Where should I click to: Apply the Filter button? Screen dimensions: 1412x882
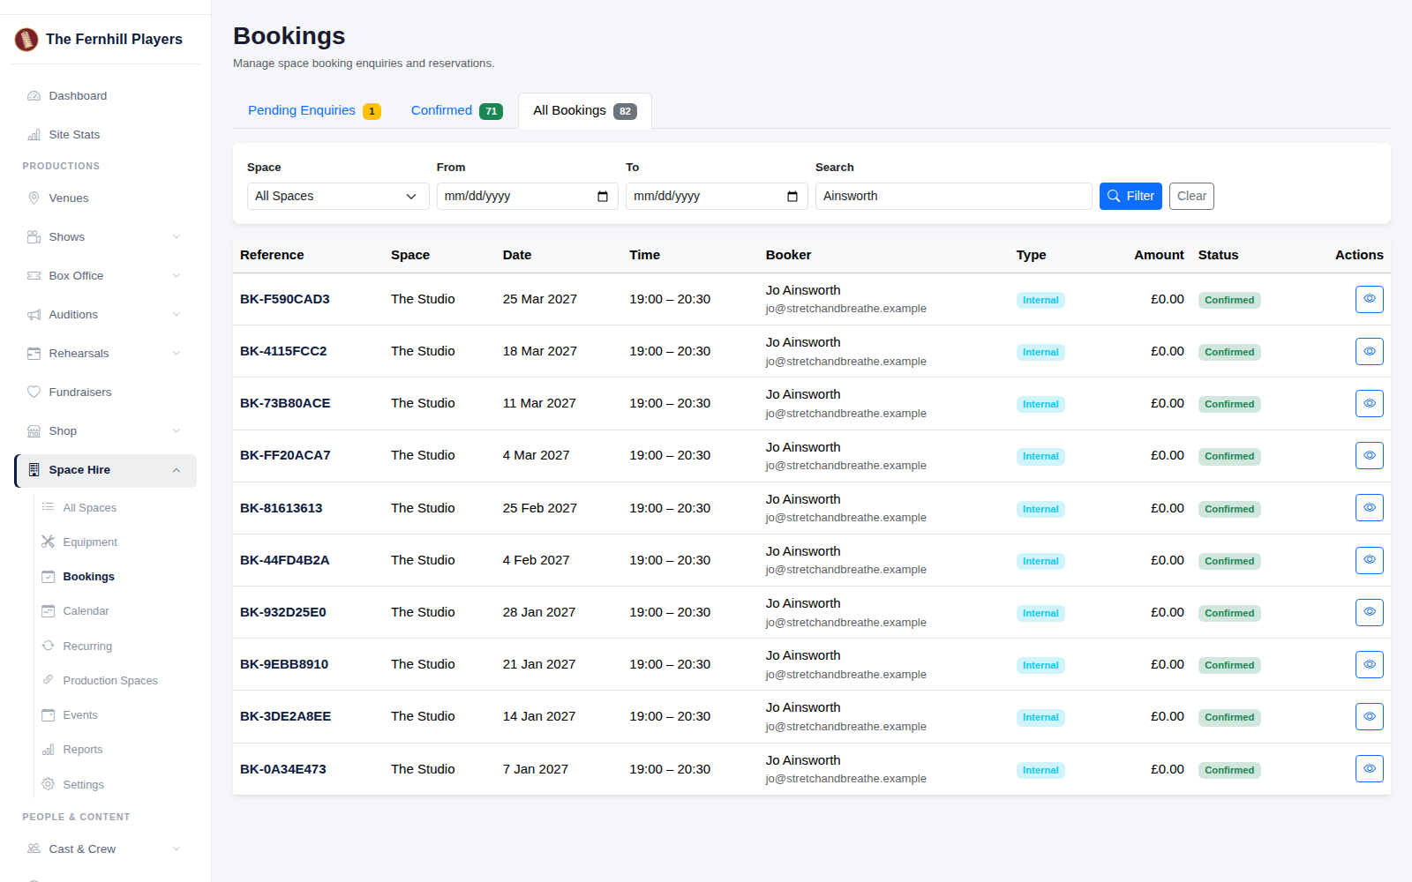pyautogui.click(x=1130, y=196)
